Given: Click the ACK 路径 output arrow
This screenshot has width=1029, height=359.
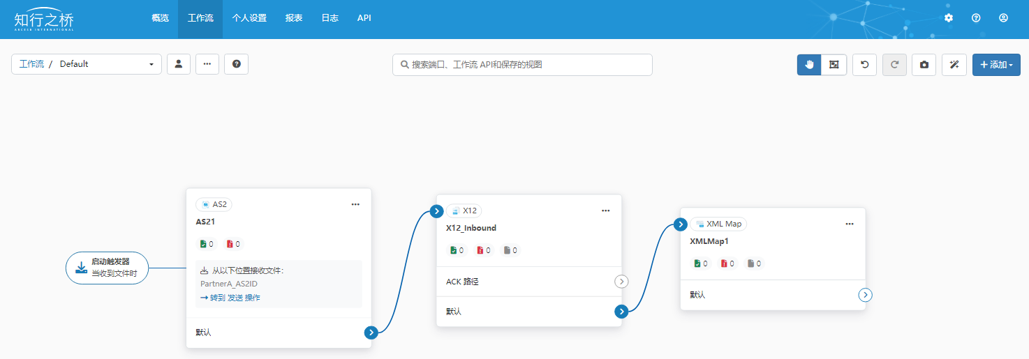Looking at the screenshot, I should [621, 282].
